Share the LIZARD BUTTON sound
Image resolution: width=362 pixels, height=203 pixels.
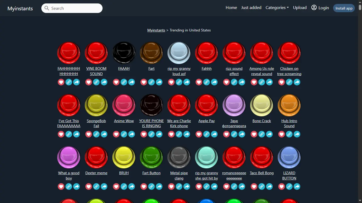297,187
